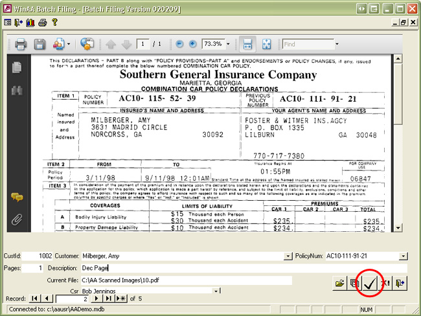The height and width of the screenshot is (316, 421).
Task: Click the form view icon in top toolbar
Action: tap(8, 22)
